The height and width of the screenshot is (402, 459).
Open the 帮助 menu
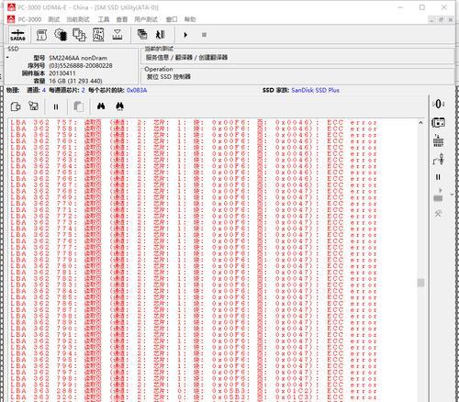(190, 19)
